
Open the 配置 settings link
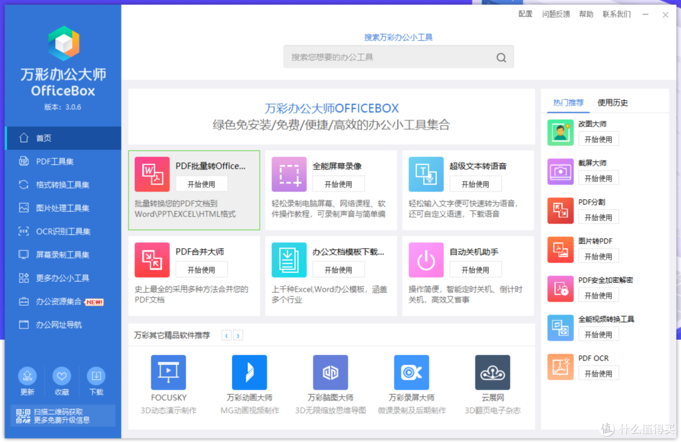pyautogui.click(x=525, y=14)
